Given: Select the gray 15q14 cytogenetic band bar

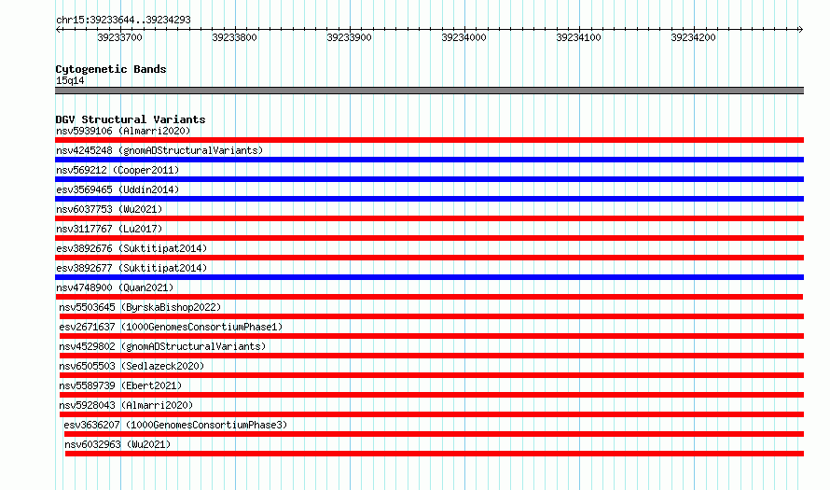Looking at the screenshot, I should tap(429, 91).
